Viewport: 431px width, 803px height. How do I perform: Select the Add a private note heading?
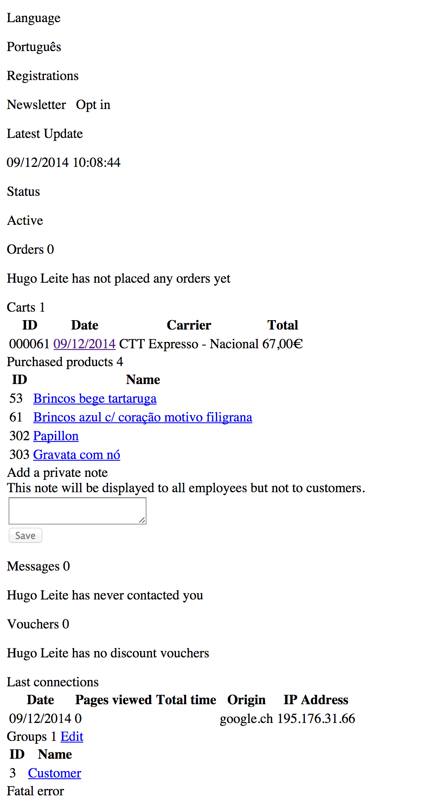pos(57,472)
